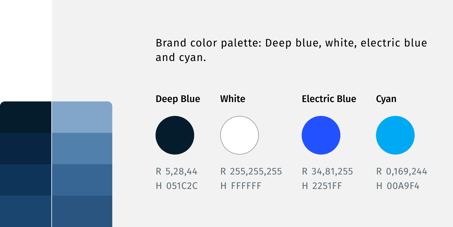This screenshot has width=453, height=227.
Task: Click the Deep Blue heading label
Action: [178, 99]
